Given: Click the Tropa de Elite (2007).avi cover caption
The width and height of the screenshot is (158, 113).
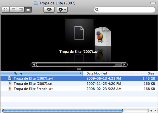Looking at the screenshot, I should pos(79,52).
